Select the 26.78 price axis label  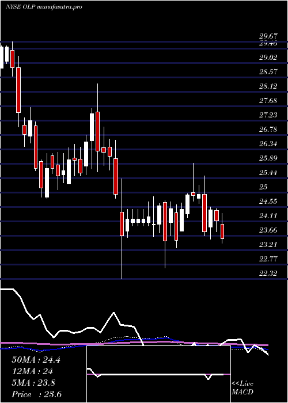click(268, 130)
